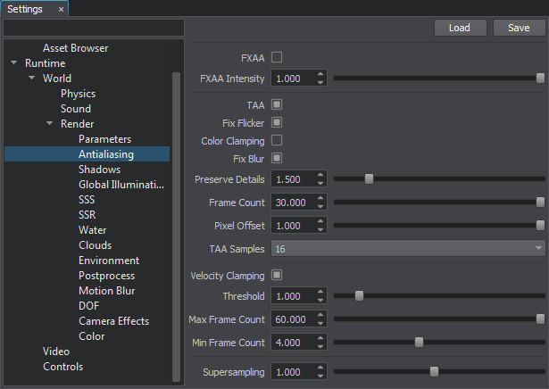This screenshot has width=549, height=389.
Task: Increment the FXAA Intensity spinner up arrow
Action: click(320, 74)
